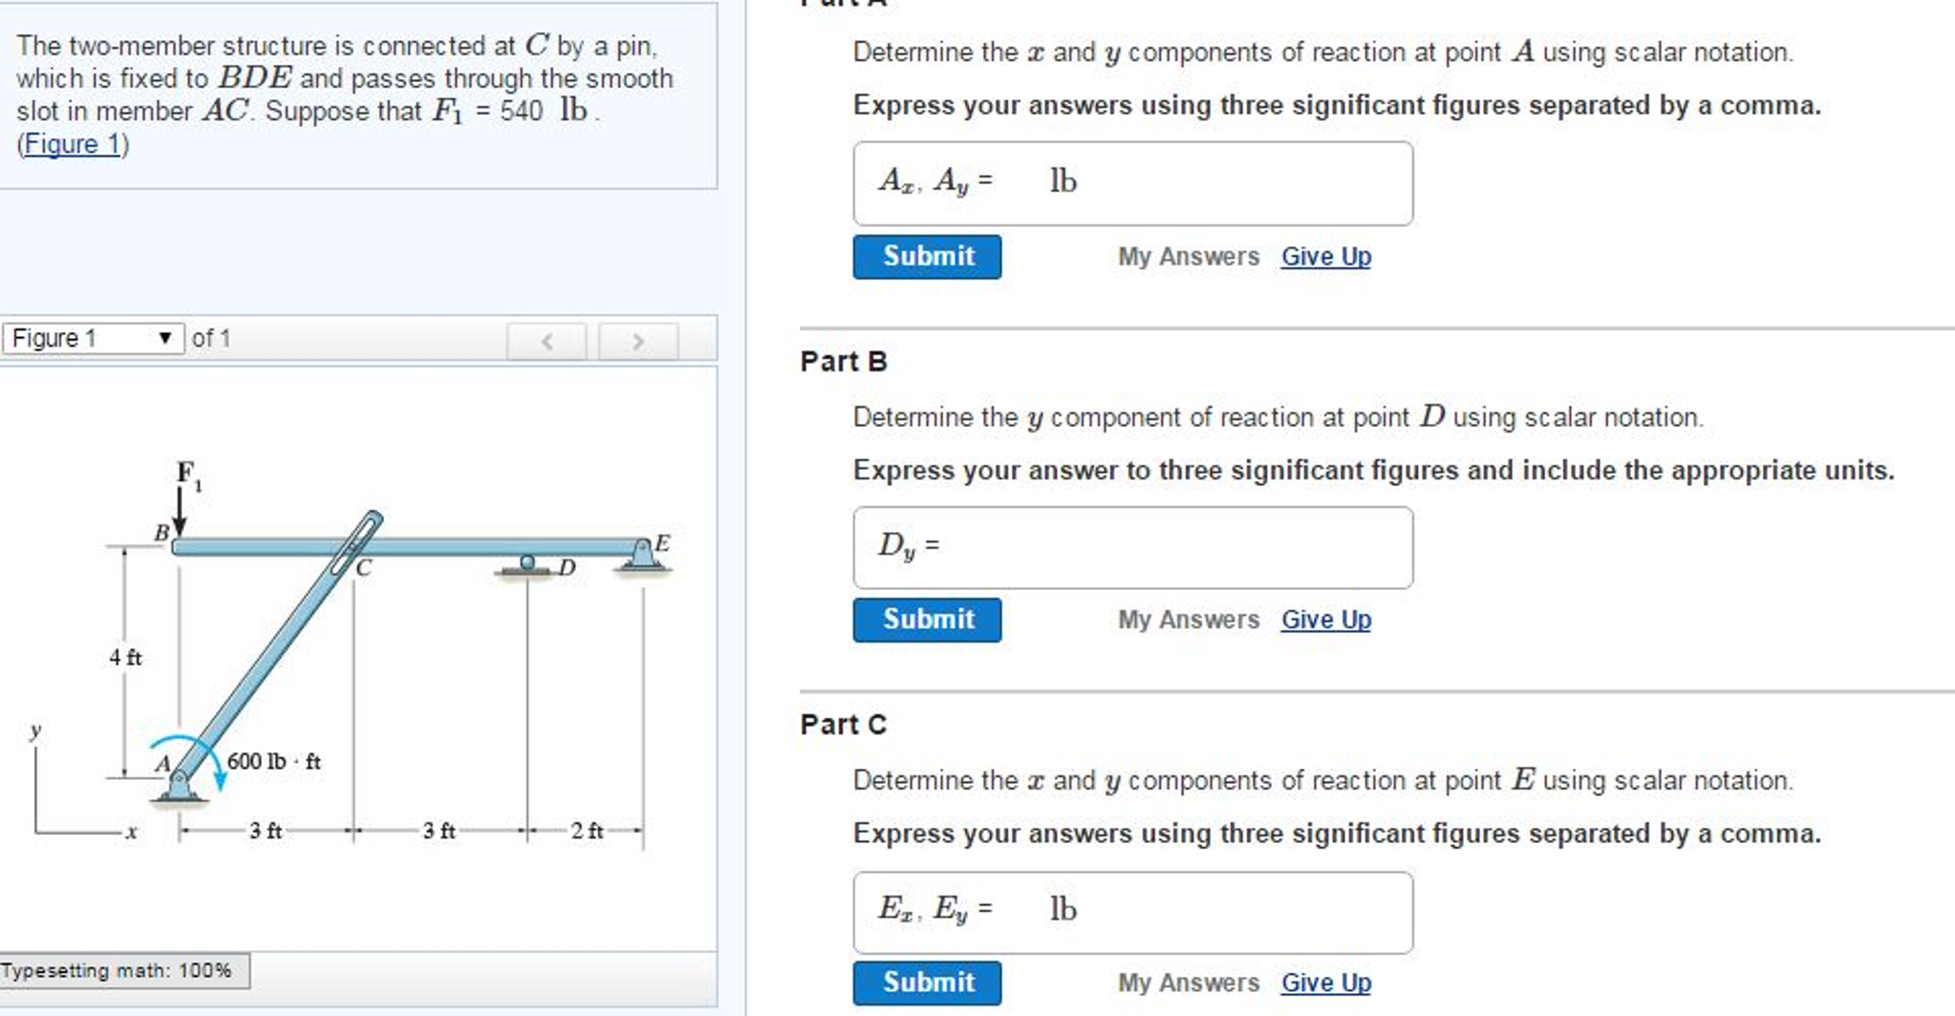Give Up on Part C
Viewport: 1955px width, 1016px height.
[x=1325, y=982]
